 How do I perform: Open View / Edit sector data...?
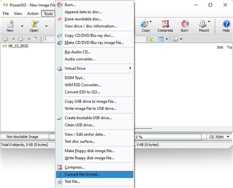point(95,134)
